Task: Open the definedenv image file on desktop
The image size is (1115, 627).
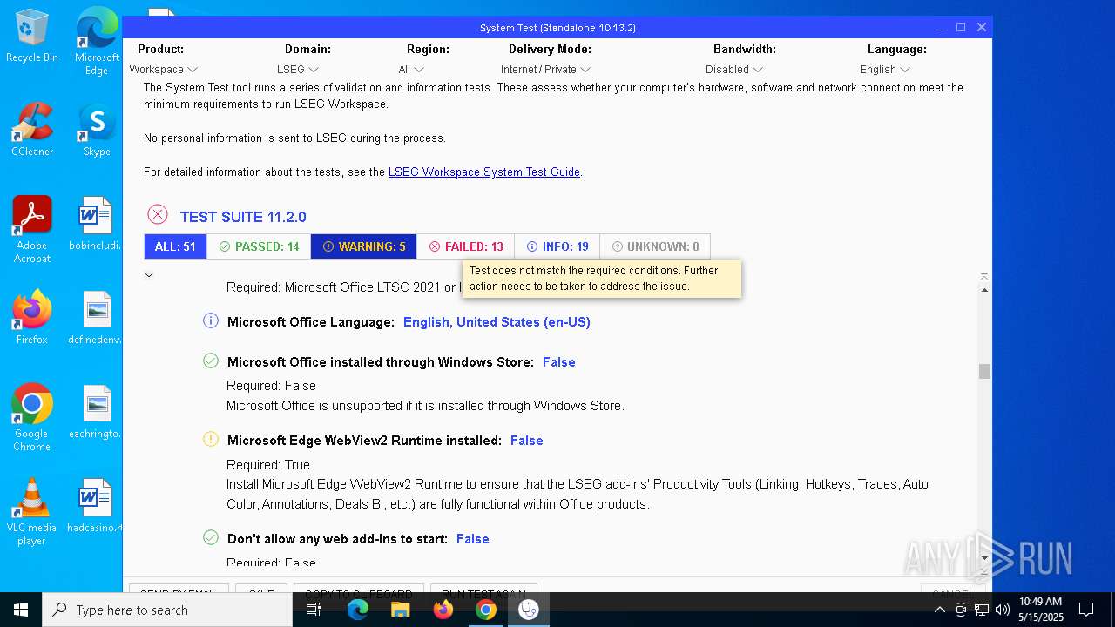Action: click(97, 318)
